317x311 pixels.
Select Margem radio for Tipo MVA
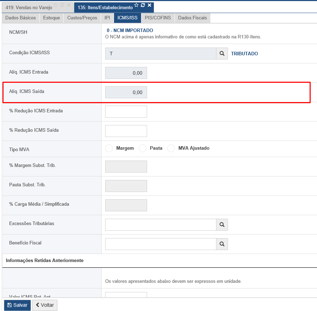click(109, 148)
